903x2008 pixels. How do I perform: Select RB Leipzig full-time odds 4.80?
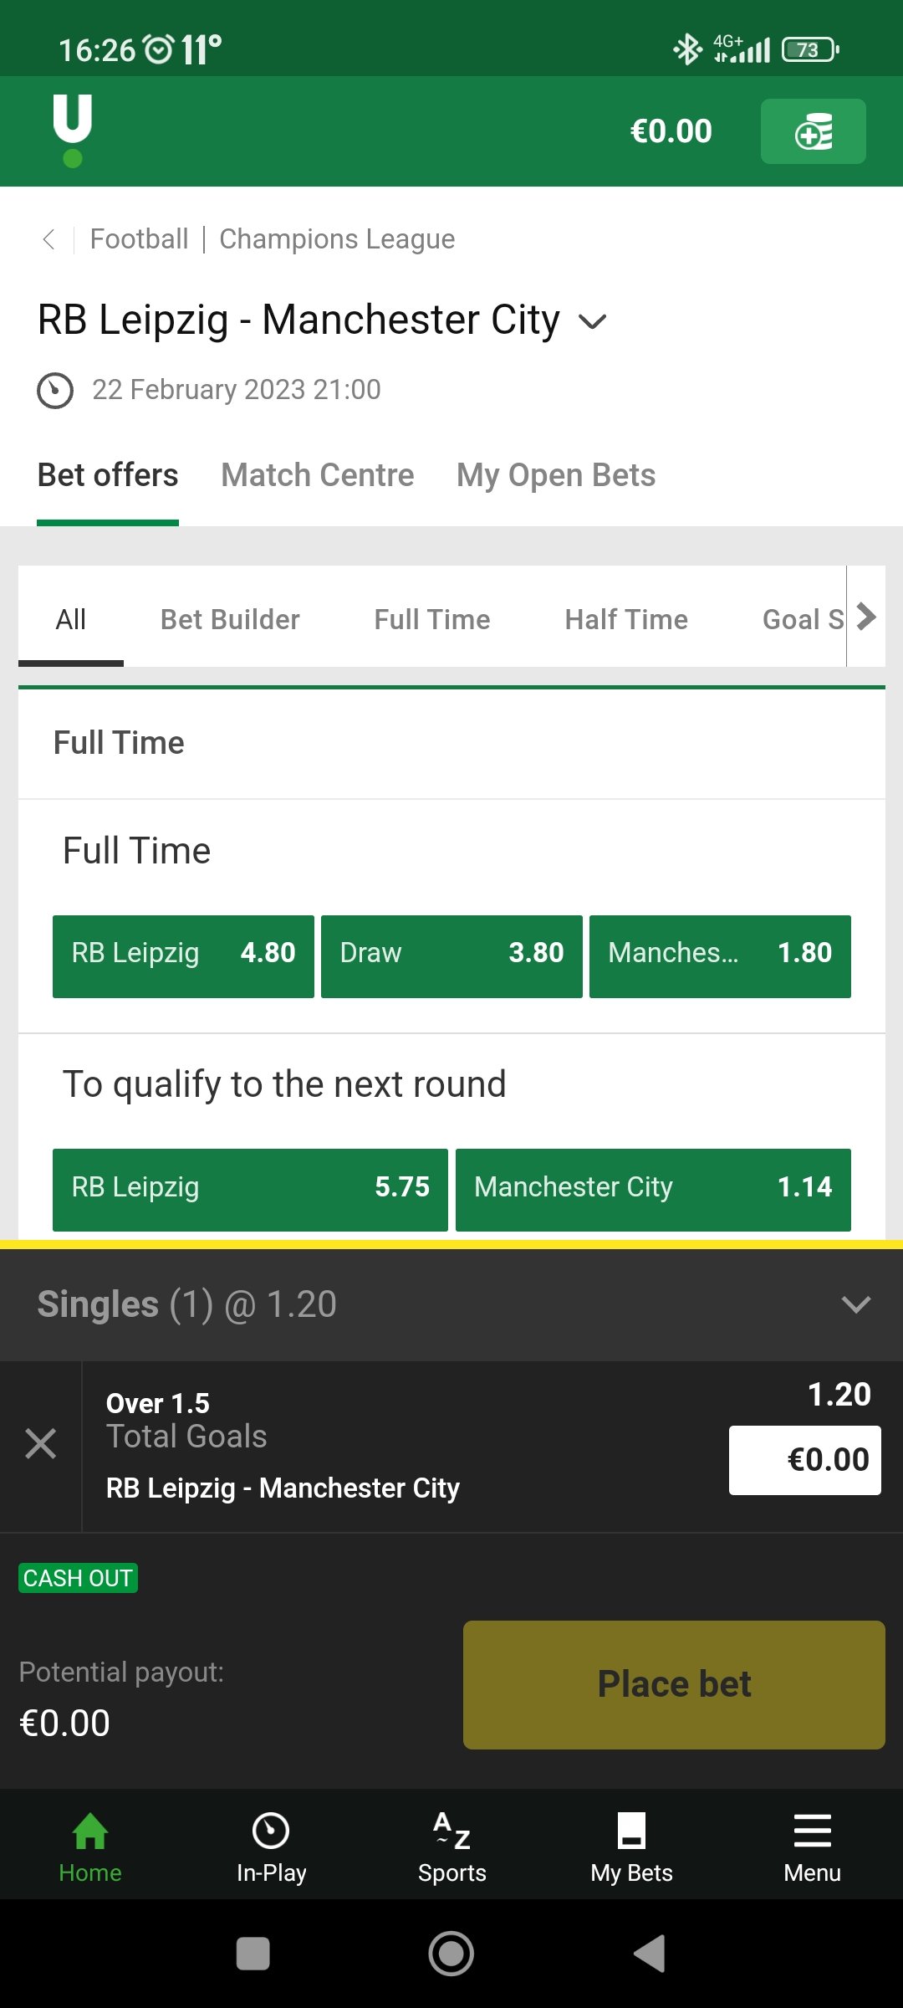[183, 956]
